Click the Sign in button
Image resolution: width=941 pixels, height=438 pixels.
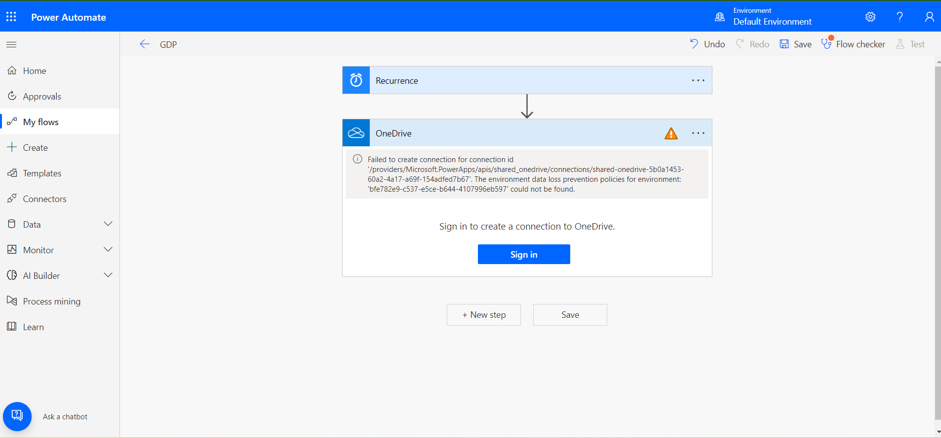coord(524,254)
